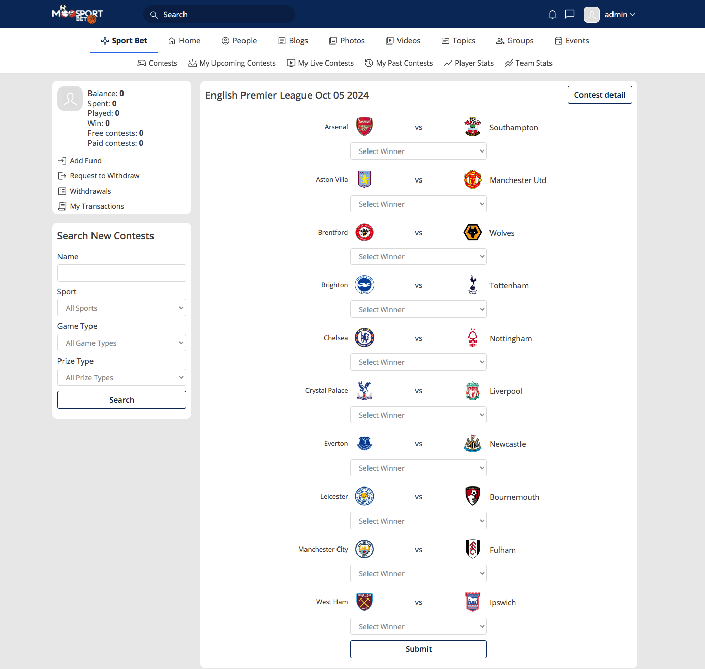
Task: Open the admin account menu
Action: tap(620, 15)
